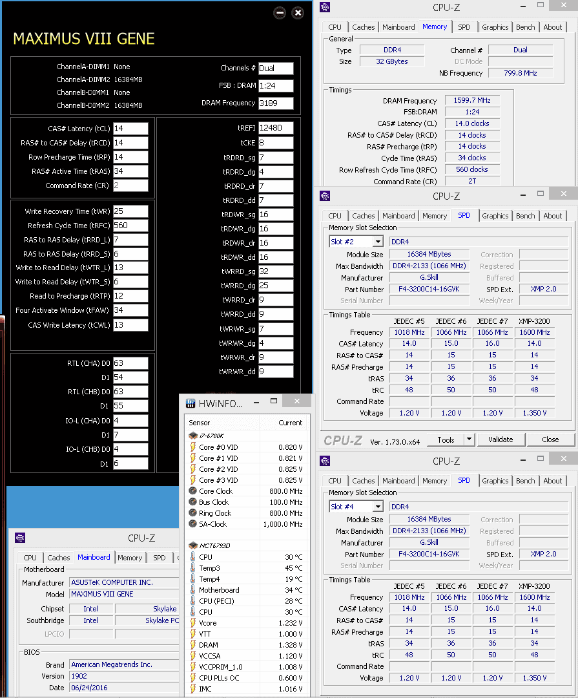Click SA-Clock gauge icon in HWiNFO

pos(192,524)
